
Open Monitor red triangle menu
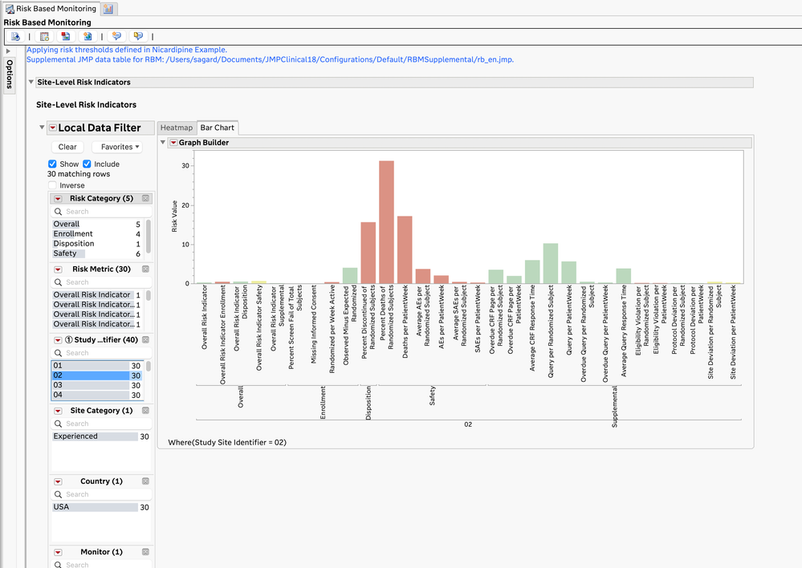click(58, 552)
